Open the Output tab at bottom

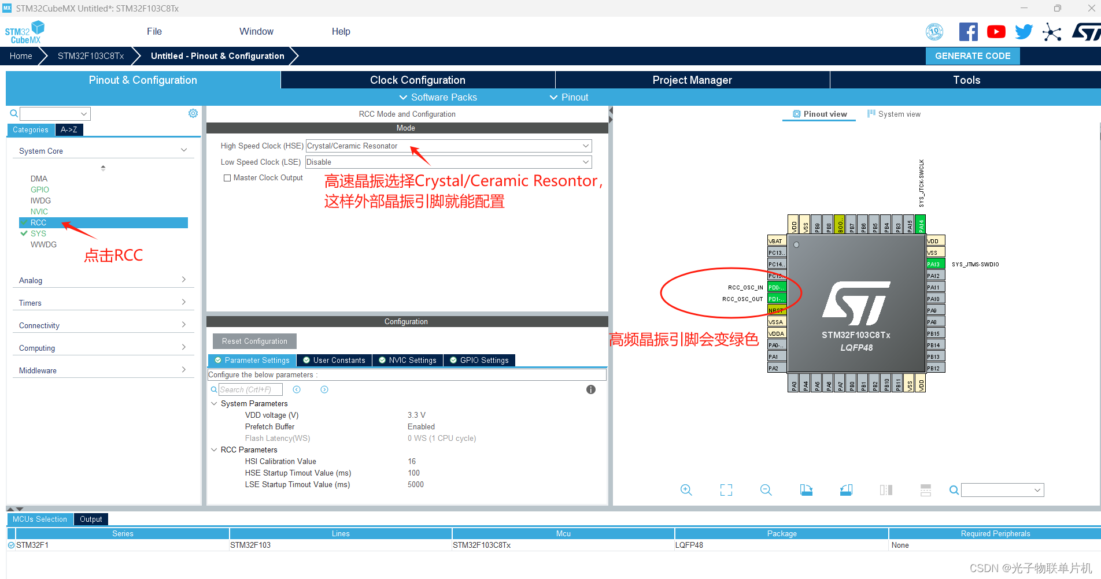(x=91, y=519)
